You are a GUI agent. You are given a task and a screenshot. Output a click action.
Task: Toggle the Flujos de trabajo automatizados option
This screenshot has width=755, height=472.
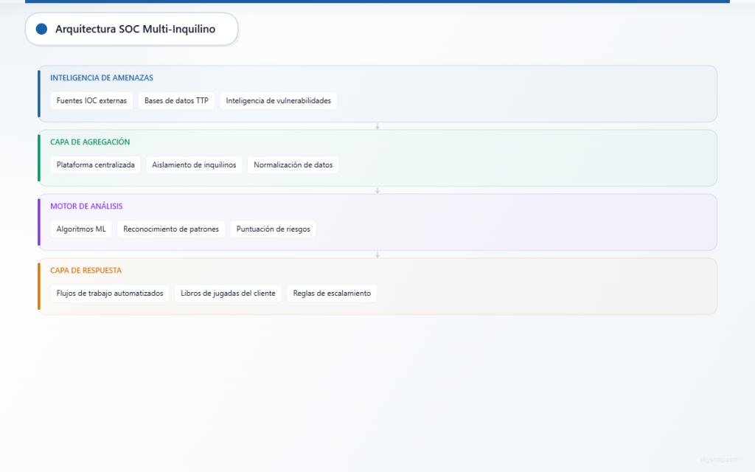click(x=109, y=293)
